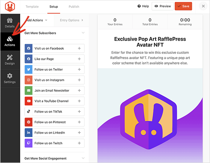Click the LinkedIn icon
Viewport: 210px width, 163px height.
[x=29, y=133]
